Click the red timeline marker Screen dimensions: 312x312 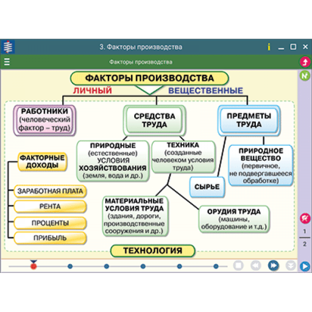pos(34,266)
